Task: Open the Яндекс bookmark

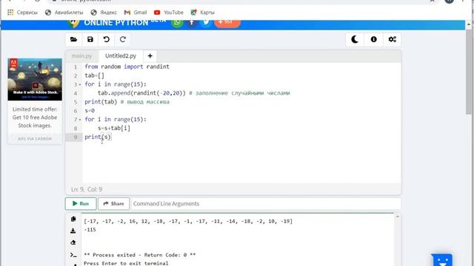Action: point(104,13)
